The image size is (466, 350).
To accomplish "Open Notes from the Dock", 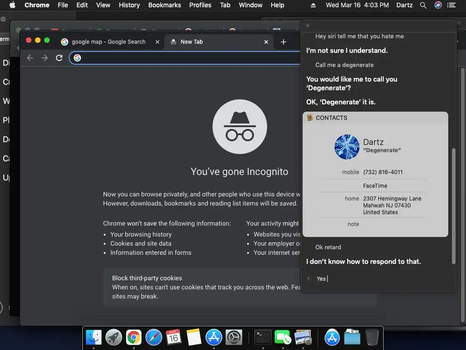I will [194, 338].
